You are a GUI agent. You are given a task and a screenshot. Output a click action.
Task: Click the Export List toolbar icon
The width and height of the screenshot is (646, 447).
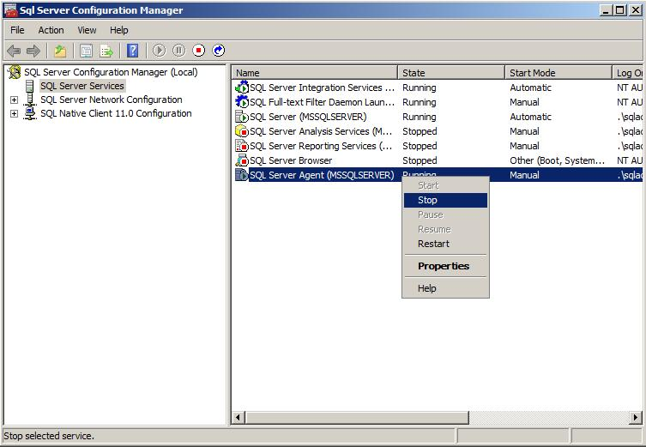coord(106,51)
